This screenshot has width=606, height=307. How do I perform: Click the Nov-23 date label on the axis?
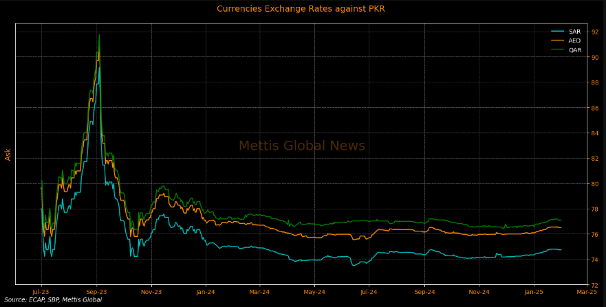tap(151, 292)
